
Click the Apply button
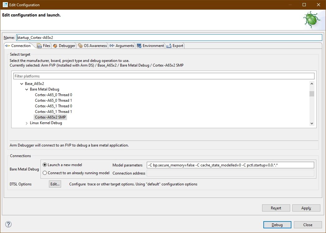tap(306, 208)
